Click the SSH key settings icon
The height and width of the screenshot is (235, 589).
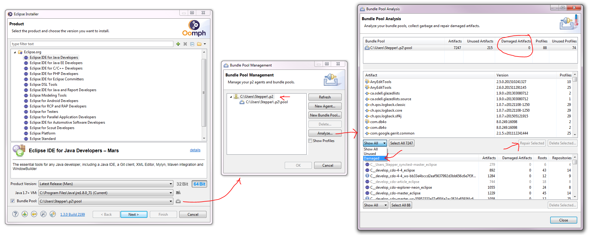pos(34,214)
